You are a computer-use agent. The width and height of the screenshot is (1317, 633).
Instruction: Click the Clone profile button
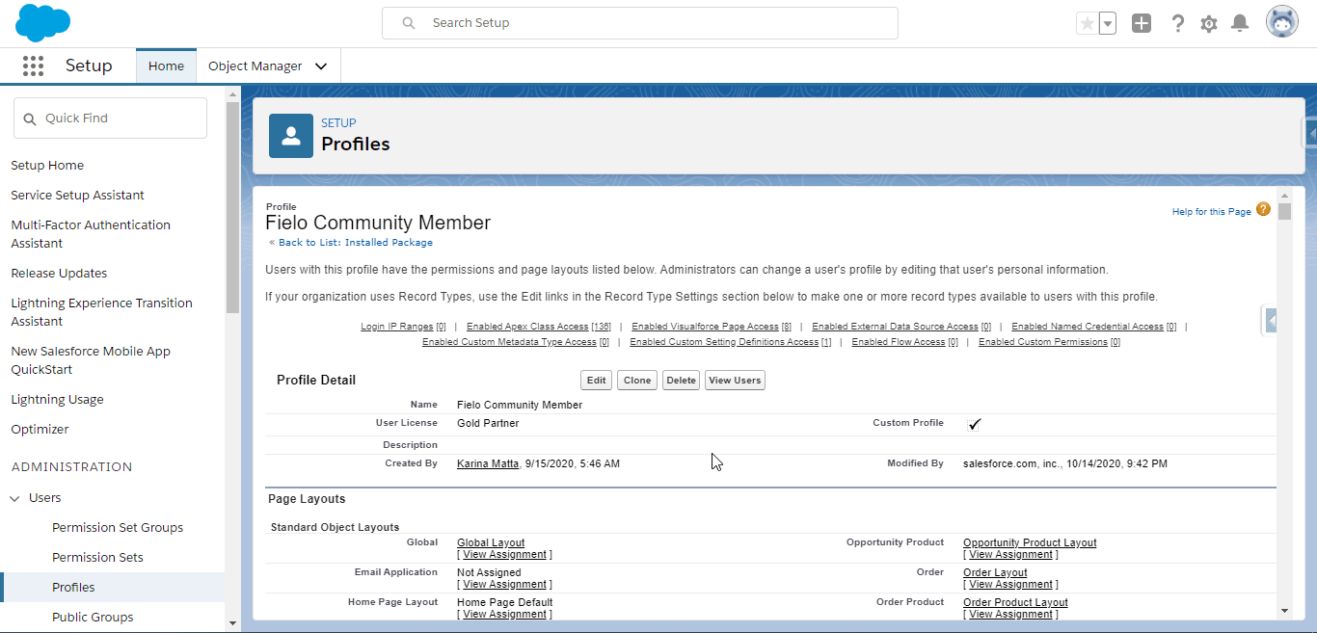click(637, 381)
